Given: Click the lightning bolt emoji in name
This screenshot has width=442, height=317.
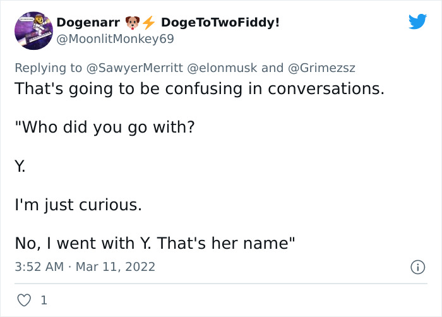Looking at the screenshot, I should click(148, 23).
